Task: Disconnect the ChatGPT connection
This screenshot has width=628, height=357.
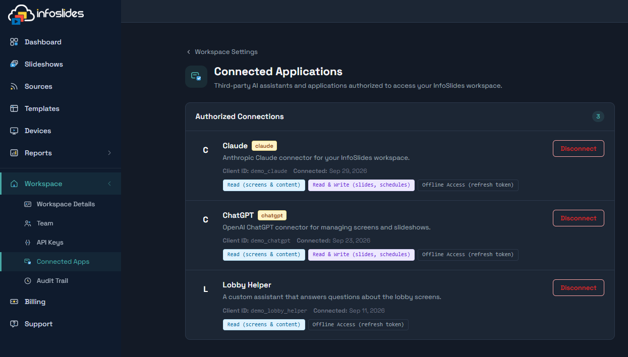Action: [x=579, y=218]
